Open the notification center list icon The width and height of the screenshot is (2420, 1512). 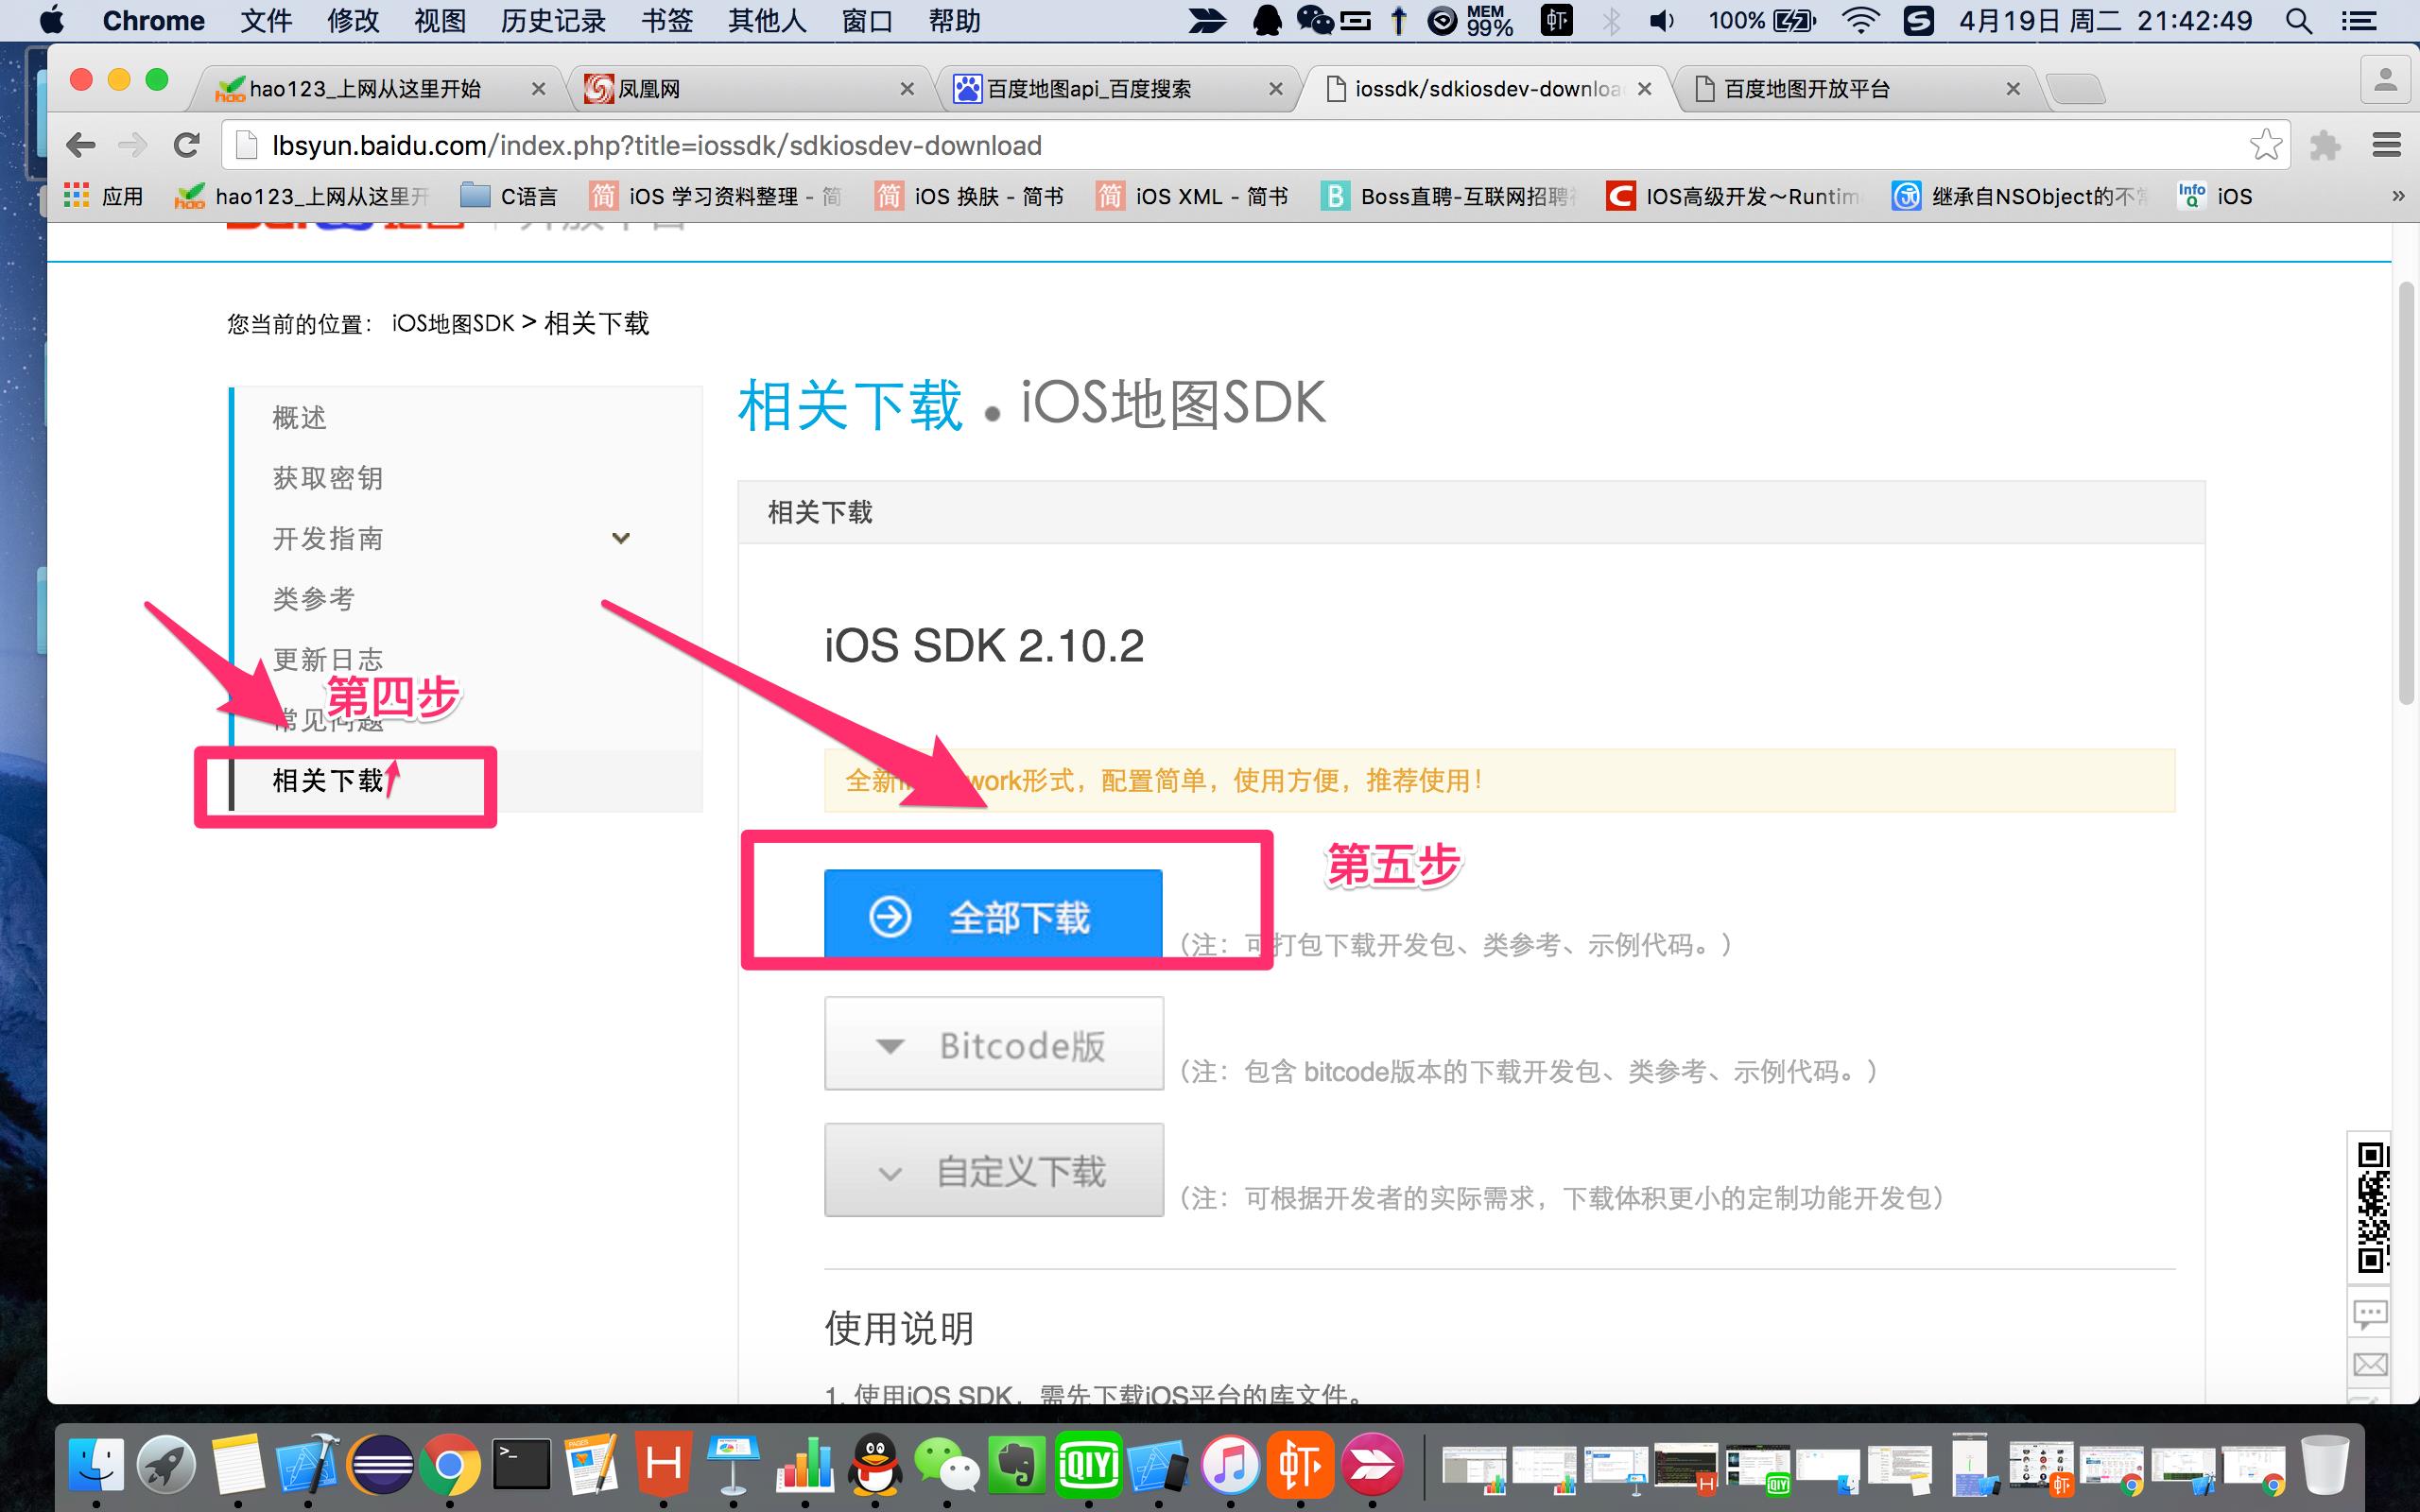(2359, 21)
